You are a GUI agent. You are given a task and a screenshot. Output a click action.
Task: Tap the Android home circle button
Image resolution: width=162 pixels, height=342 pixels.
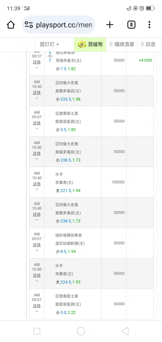click(81, 331)
